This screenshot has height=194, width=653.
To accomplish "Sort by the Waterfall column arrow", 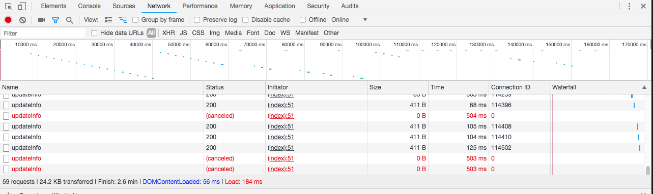I will point(644,87).
